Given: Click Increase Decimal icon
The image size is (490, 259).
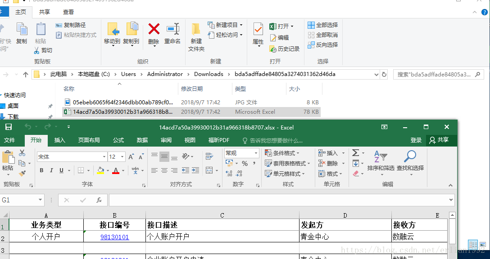Looking at the screenshot, I should pos(229,174).
